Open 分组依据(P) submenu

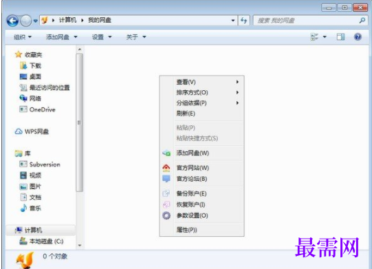click(202, 103)
